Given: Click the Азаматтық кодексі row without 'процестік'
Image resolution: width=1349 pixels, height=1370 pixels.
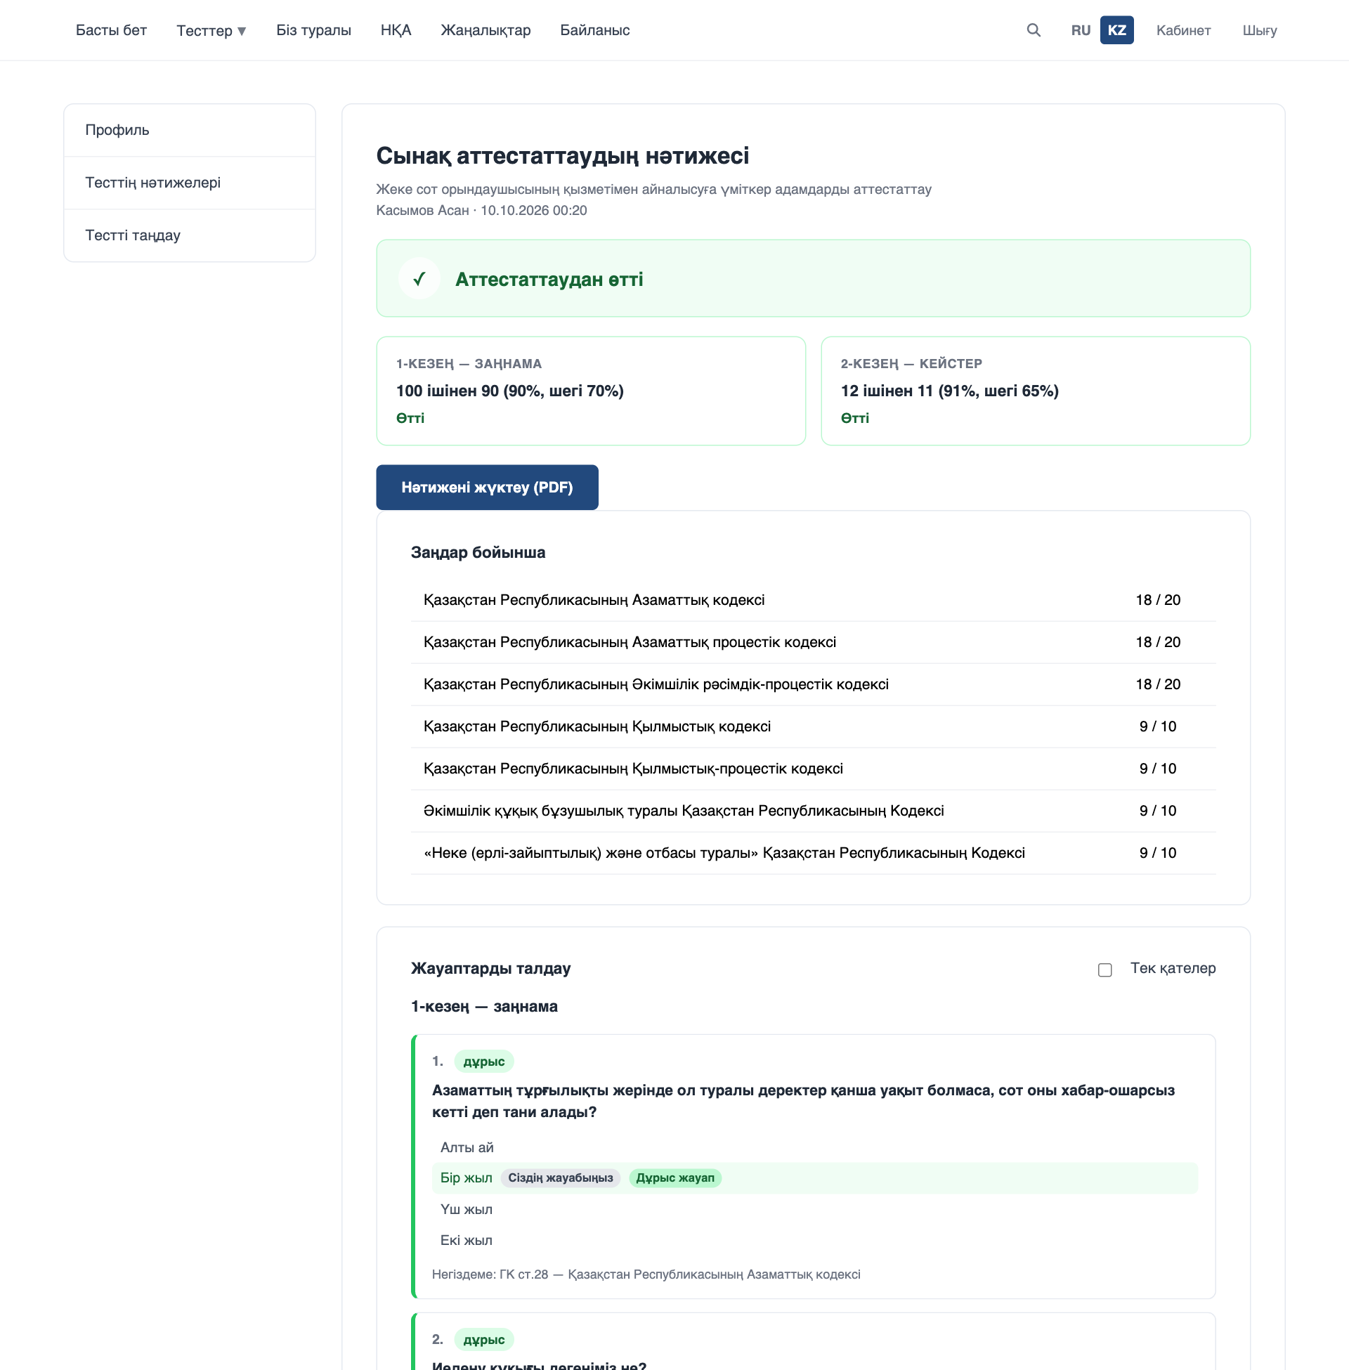Looking at the screenshot, I should click(813, 599).
